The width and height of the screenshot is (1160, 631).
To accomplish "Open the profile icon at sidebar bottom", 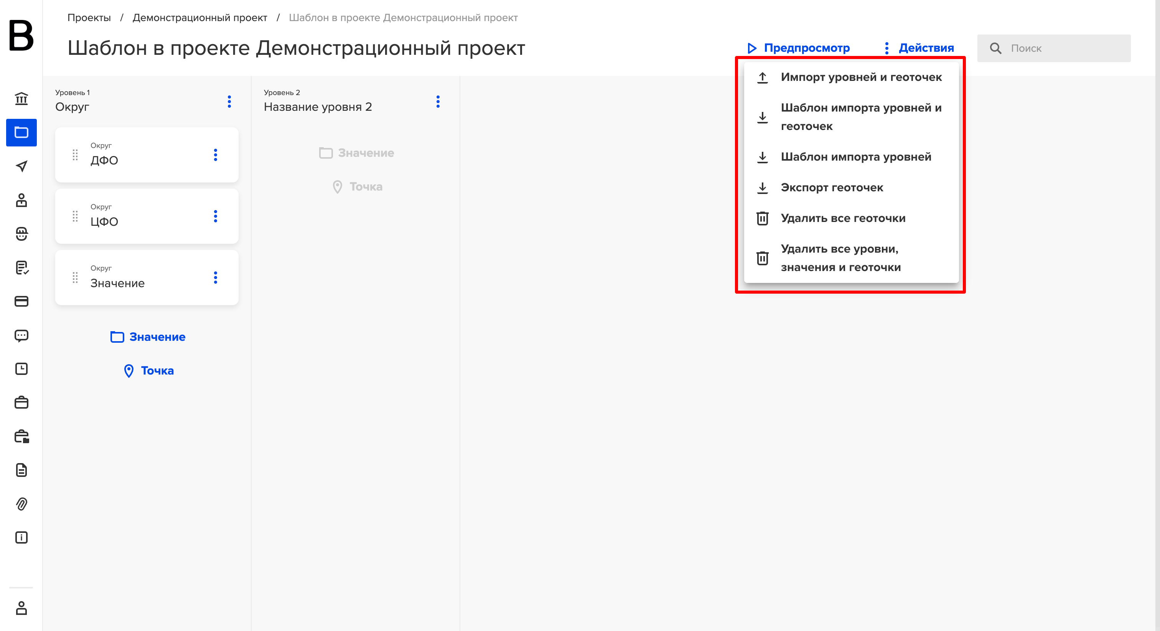I will (21, 608).
